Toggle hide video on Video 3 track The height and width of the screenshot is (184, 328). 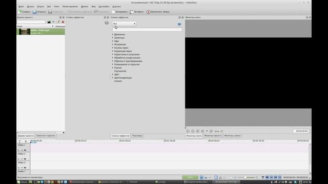pos(25,168)
